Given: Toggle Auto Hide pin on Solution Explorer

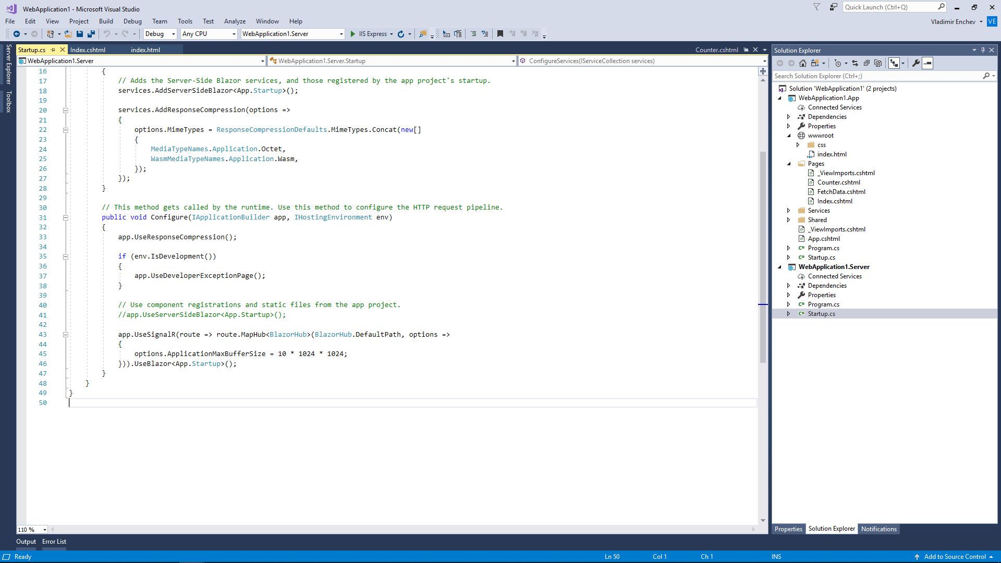Looking at the screenshot, I should (x=983, y=50).
